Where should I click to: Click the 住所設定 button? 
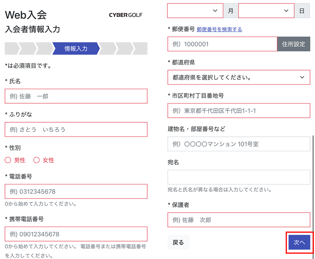pyautogui.click(x=293, y=44)
